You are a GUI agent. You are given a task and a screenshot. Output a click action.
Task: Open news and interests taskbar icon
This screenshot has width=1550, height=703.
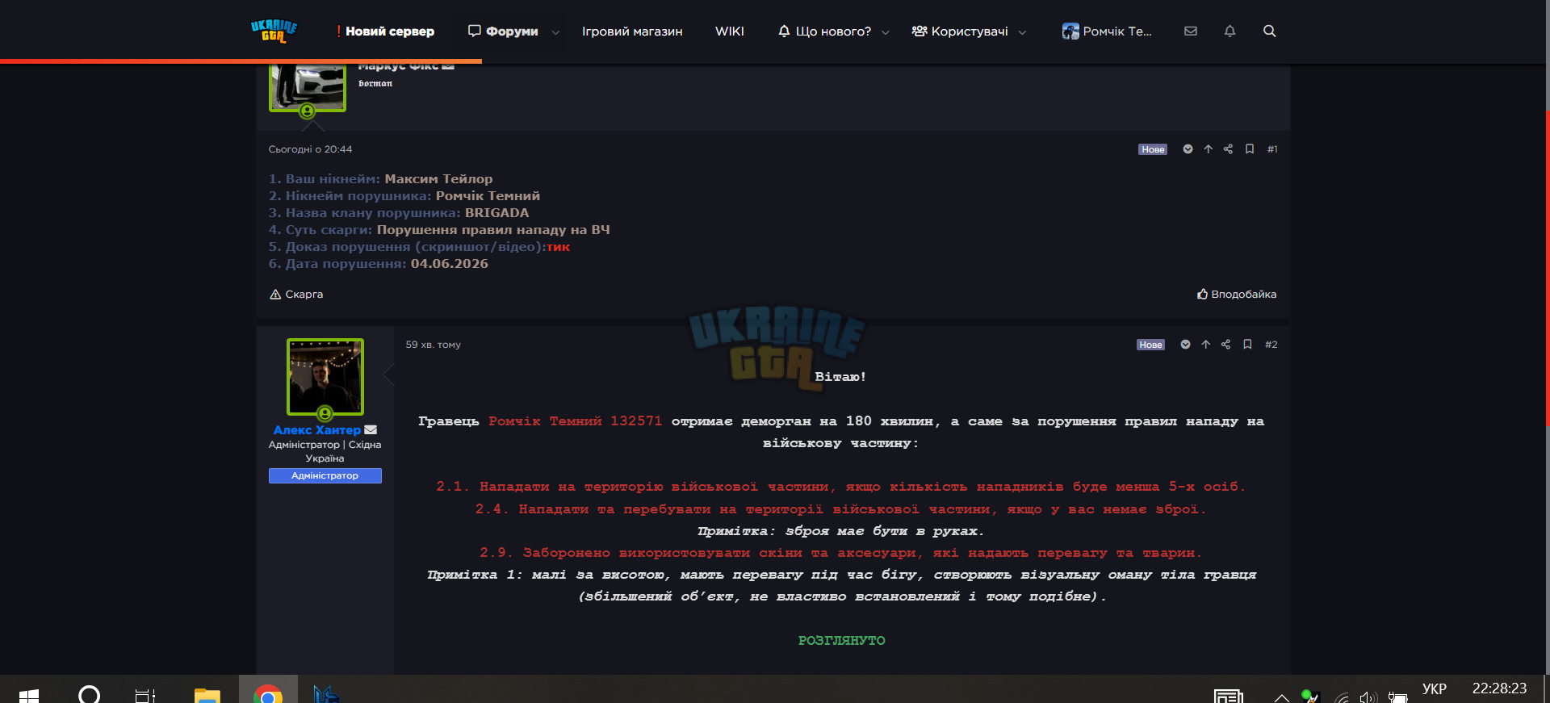pyautogui.click(x=1229, y=697)
